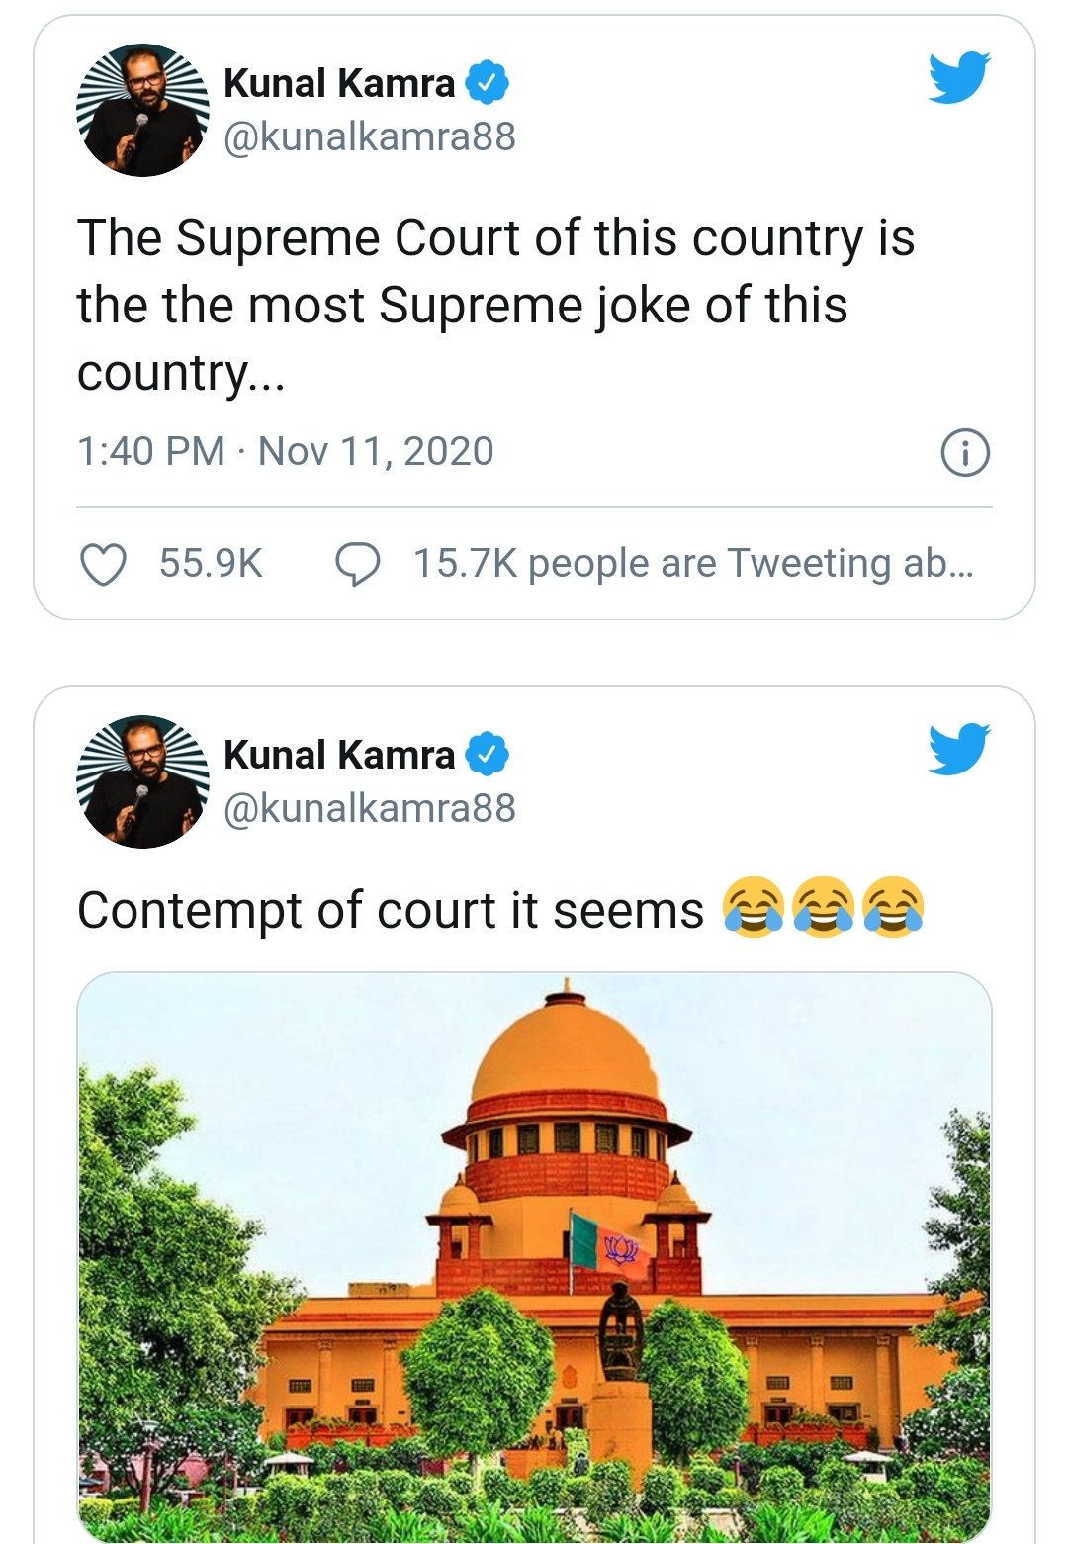1067x1544 pixels.
Task: Click verified badge in second tweet header
Action: [487, 755]
